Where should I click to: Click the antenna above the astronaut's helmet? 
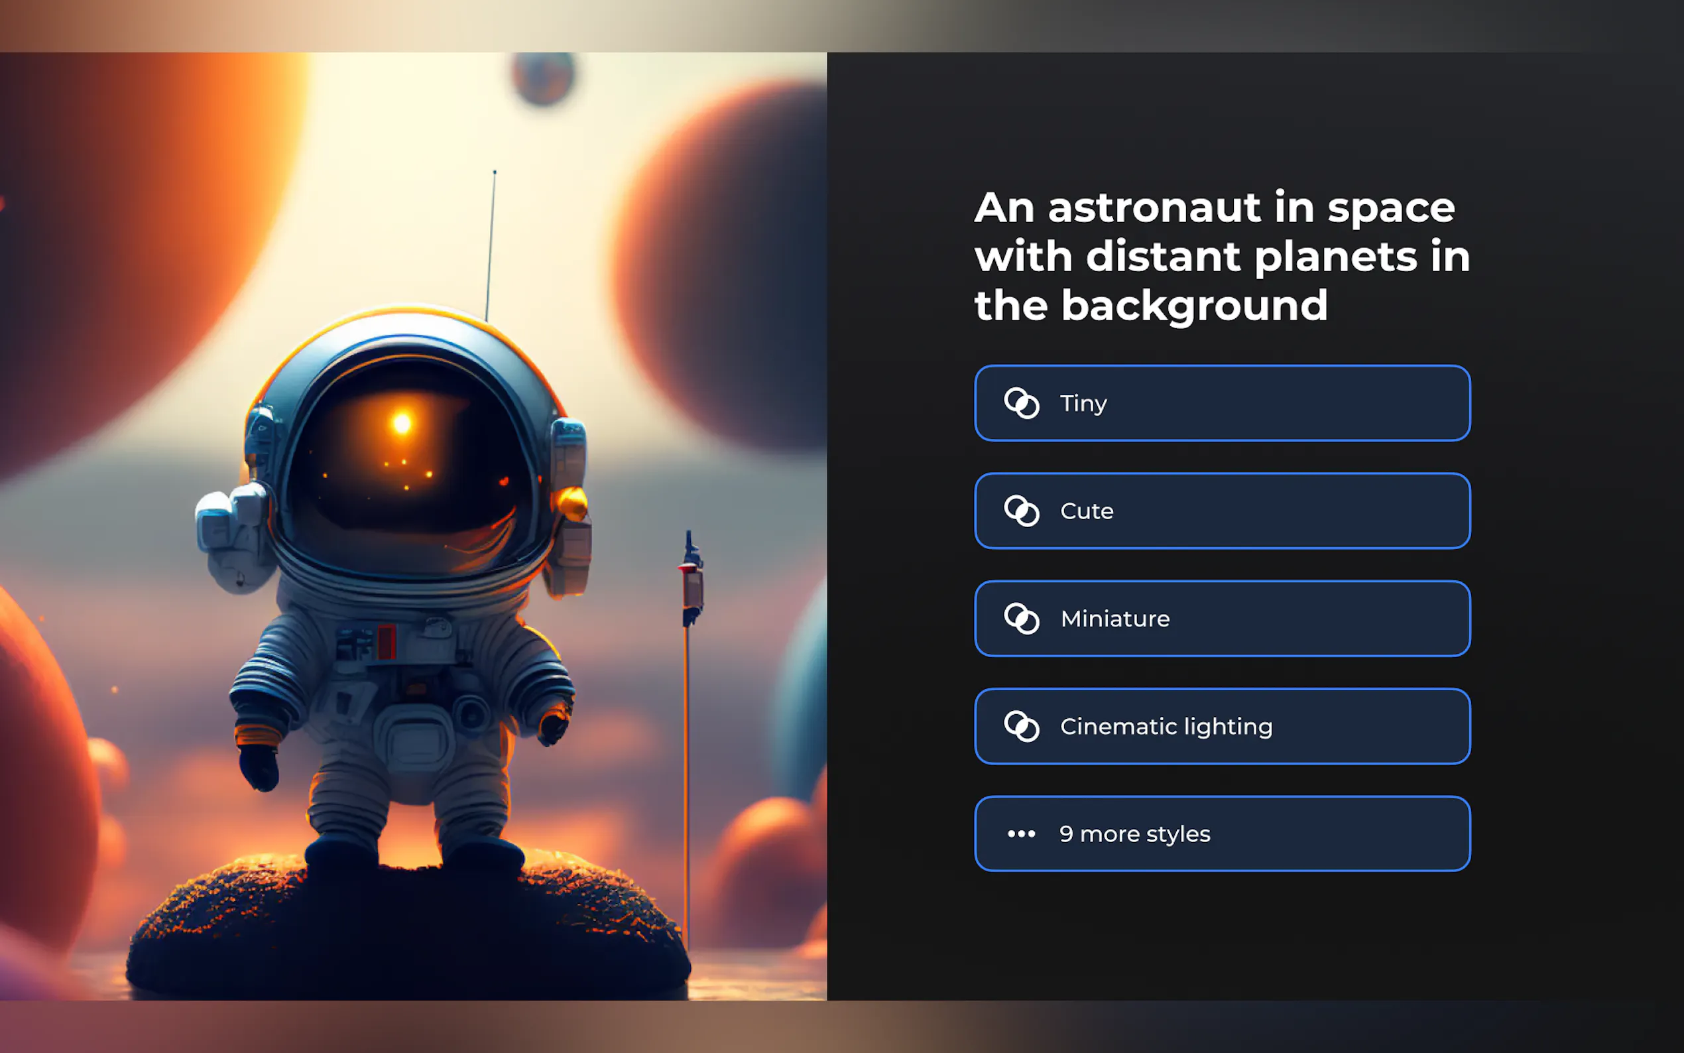point(491,244)
